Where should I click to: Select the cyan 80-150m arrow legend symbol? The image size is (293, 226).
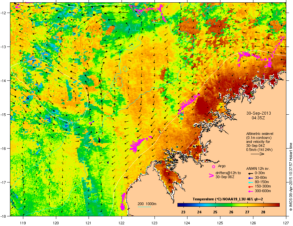point(251,182)
